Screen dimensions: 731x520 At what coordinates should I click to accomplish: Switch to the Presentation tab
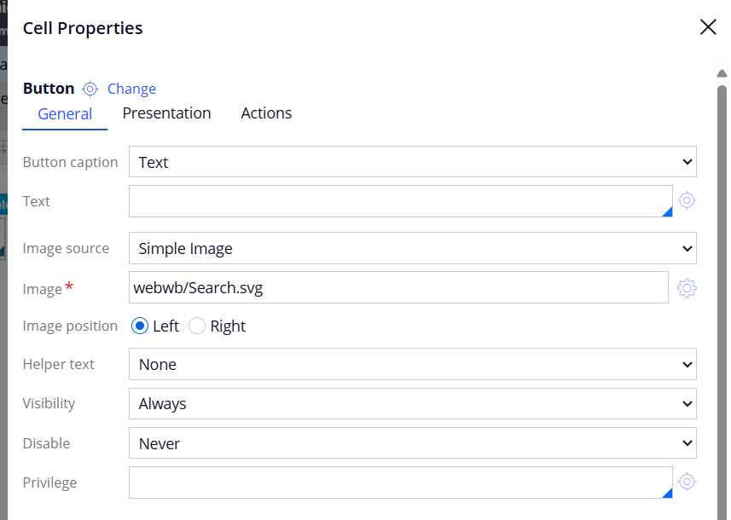click(x=166, y=113)
